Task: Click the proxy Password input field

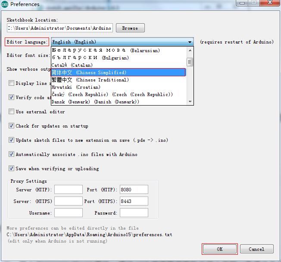Action: coord(134,213)
